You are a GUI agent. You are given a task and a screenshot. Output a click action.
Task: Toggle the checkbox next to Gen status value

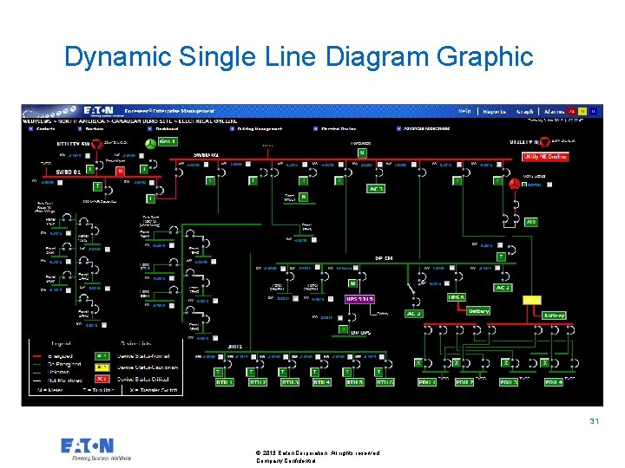[549, 185]
